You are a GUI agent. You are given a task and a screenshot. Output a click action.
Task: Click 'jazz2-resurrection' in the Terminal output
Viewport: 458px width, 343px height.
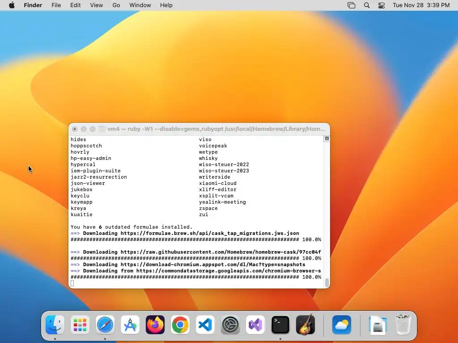99,177
